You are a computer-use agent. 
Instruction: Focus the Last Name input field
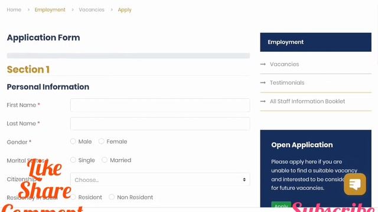click(160, 124)
